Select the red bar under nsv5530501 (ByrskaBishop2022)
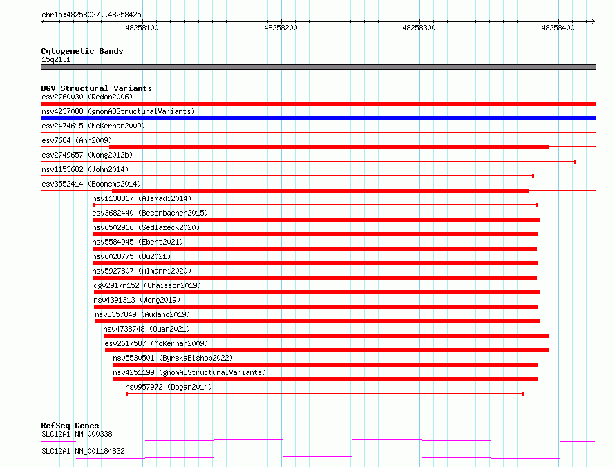Screen dimensions: 615x467 click(326, 365)
